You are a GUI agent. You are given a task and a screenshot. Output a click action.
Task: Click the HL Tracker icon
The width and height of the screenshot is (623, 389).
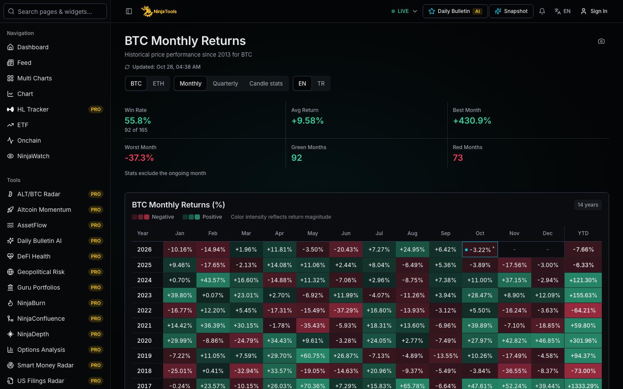tap(10, 109)
